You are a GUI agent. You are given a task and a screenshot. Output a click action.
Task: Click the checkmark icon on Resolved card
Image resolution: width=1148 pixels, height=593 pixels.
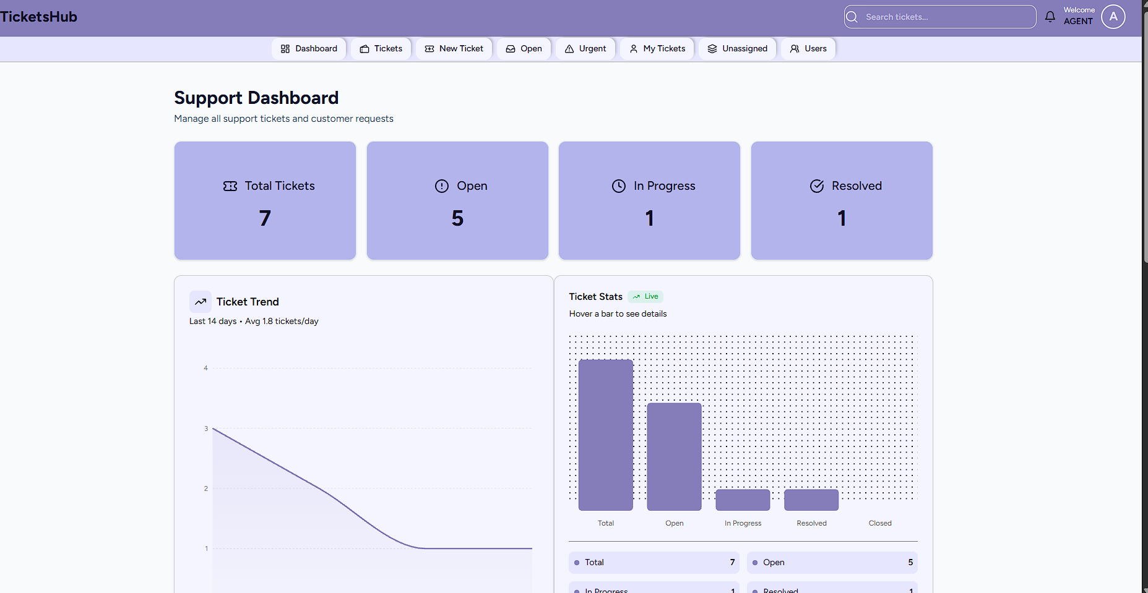point(817,186)
